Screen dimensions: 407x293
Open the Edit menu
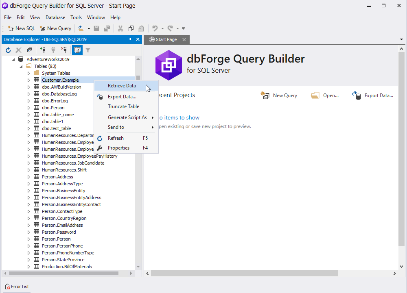21,17
